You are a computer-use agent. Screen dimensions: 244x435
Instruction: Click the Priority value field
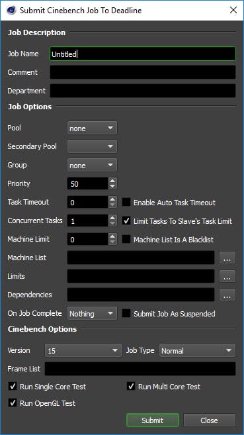(x=87, y=183)
